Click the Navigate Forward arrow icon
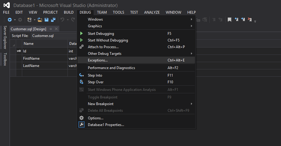Image resolution: width=281 pixels, height=146 pixels. (x=20, y=20)
